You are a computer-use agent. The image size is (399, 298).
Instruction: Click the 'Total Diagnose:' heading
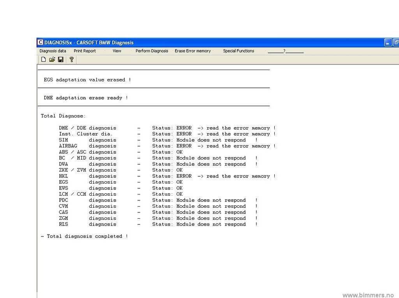pyautogui.click(x=63, y=116)
